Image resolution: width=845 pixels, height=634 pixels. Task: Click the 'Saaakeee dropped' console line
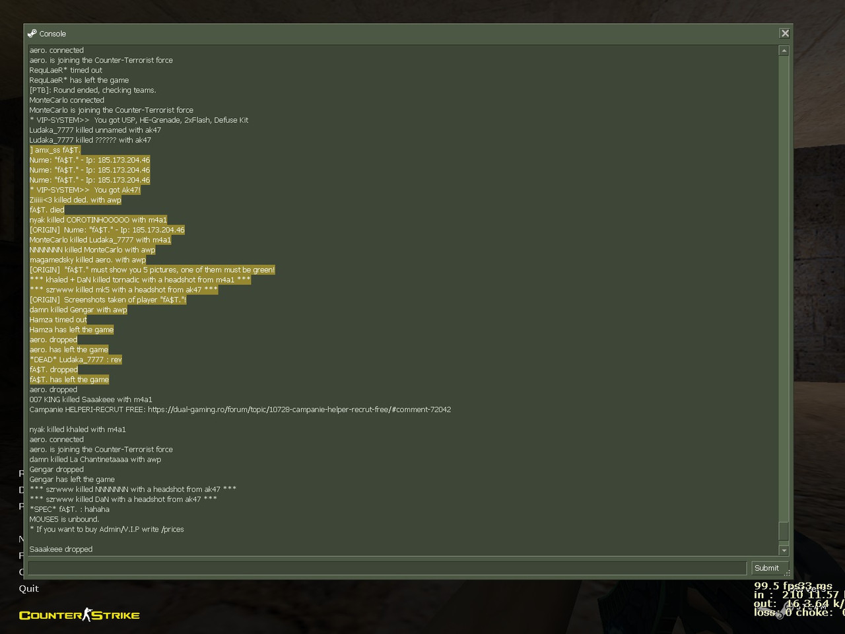coord(61,549)
